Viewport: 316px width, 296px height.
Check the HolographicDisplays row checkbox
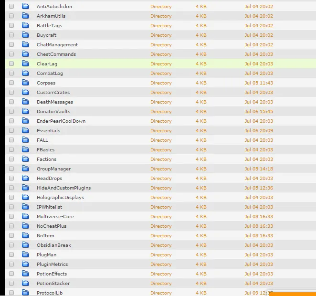click(x=11, y=197)
